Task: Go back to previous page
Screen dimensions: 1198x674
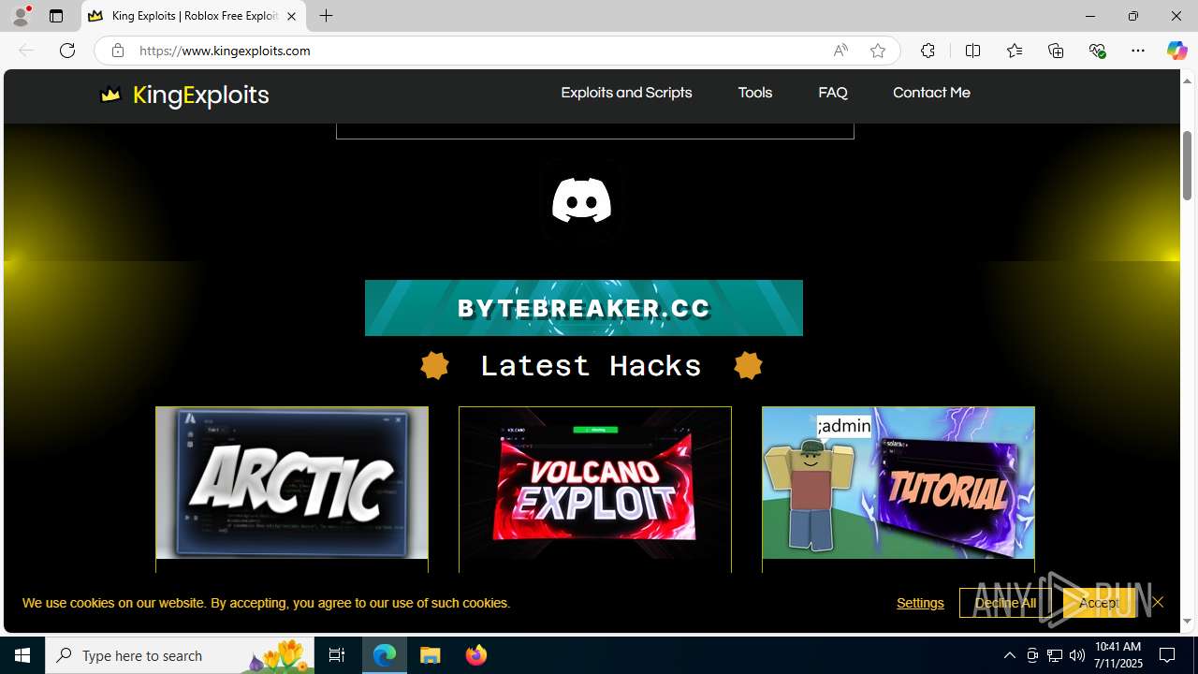Action: (26, 51)
